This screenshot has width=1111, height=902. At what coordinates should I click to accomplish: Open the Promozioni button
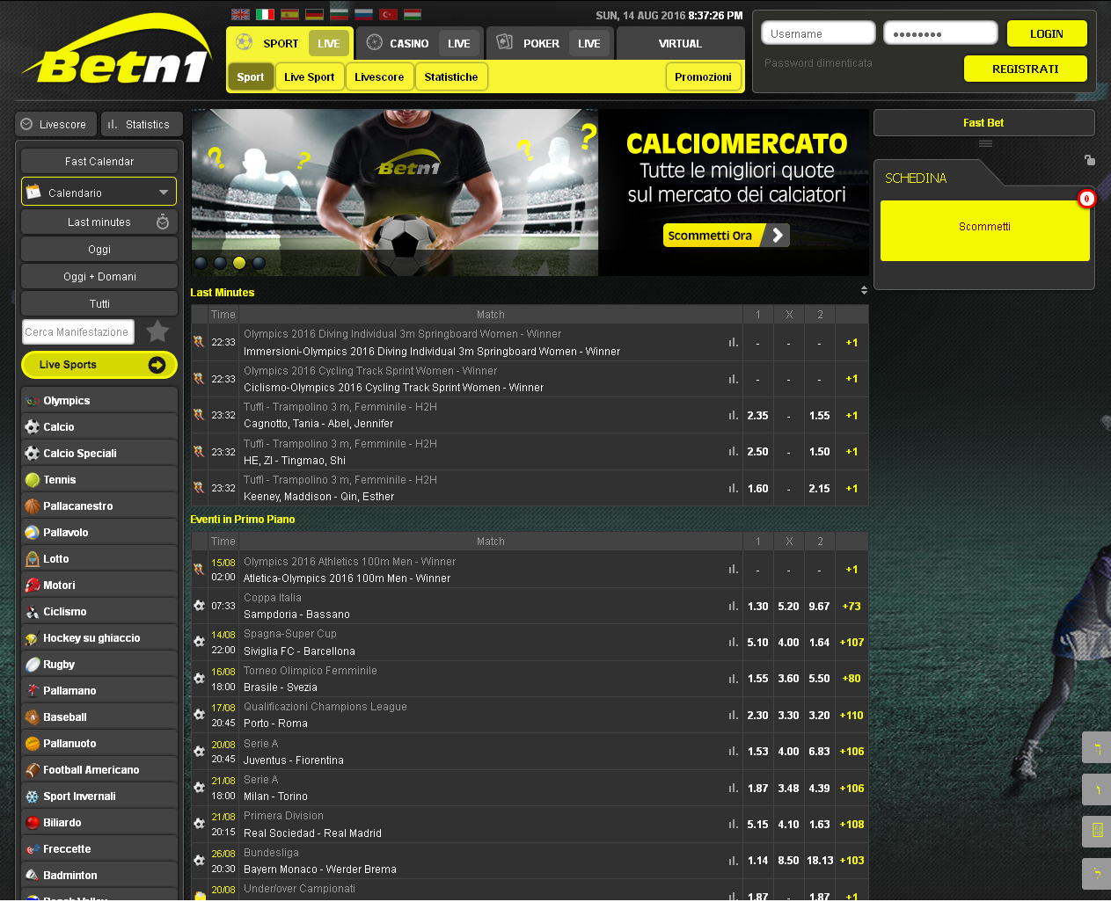coord(703,76)
